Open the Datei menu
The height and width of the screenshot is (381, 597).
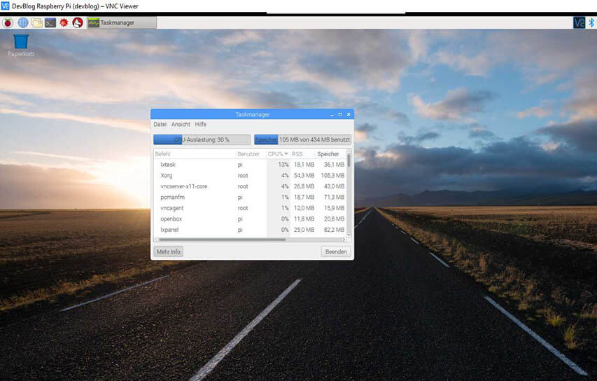pyautogui.click(x=160, y=124)
